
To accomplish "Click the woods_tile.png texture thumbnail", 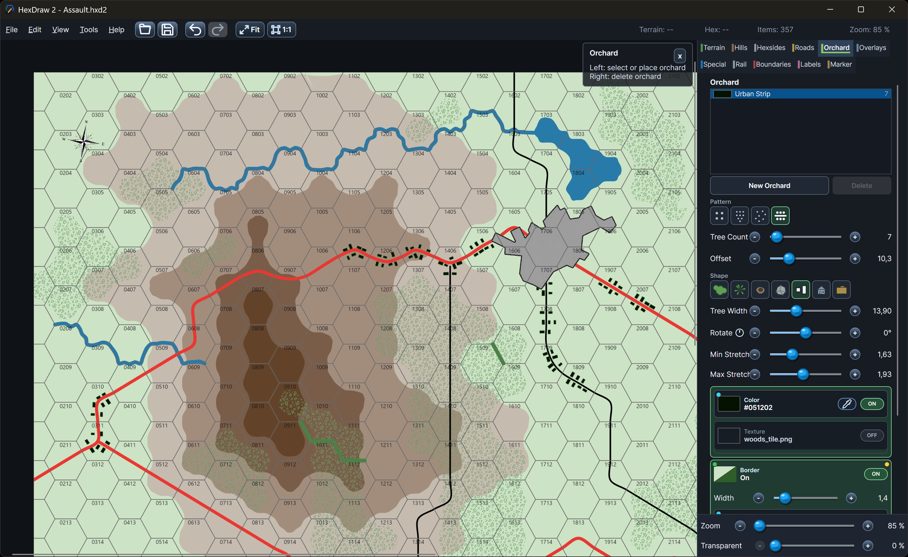I will (x=729, y=435).
